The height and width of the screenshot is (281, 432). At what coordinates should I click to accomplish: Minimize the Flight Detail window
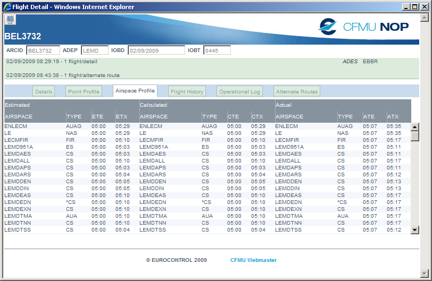click(x=405, y=7)
